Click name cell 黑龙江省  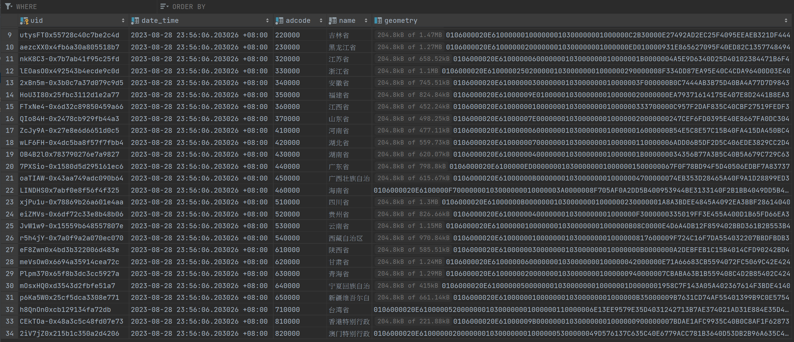349,47
